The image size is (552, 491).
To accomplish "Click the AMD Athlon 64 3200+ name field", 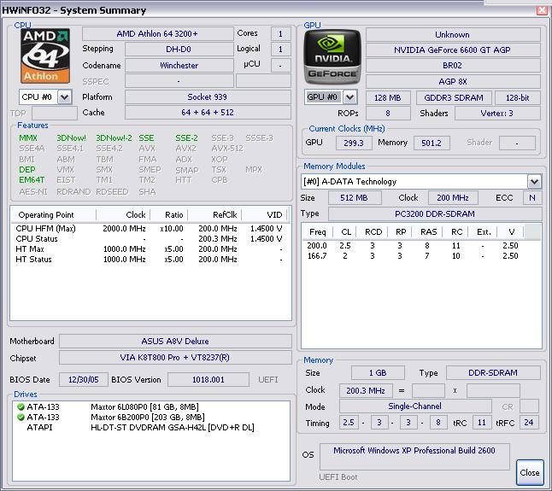I will (158, 34).
